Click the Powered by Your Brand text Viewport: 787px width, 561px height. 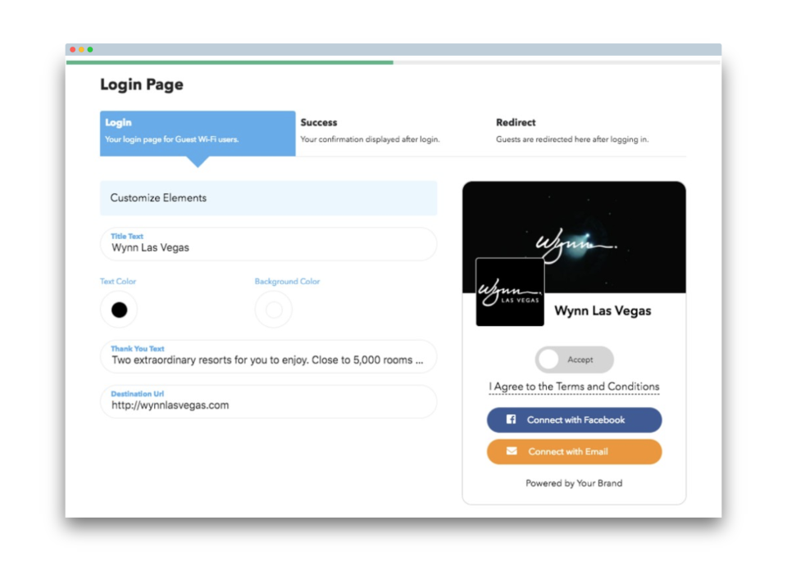(574, 483)
